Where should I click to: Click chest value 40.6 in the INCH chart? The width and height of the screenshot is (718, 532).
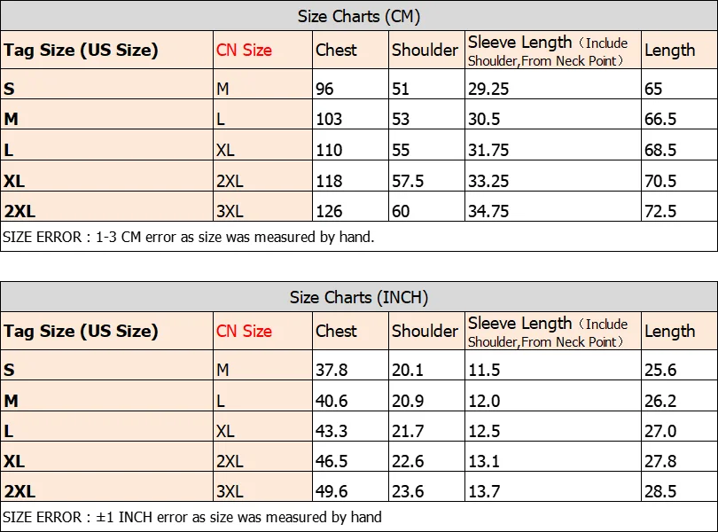pyautogui.click(x=332, y=401)
